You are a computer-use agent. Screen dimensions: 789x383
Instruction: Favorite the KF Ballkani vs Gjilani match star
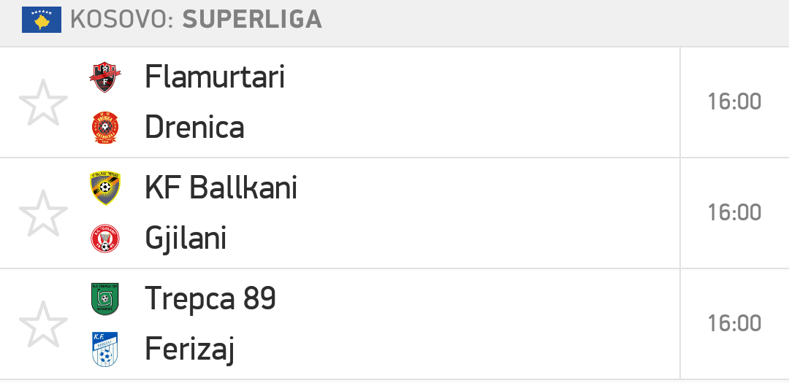[43, 213]
